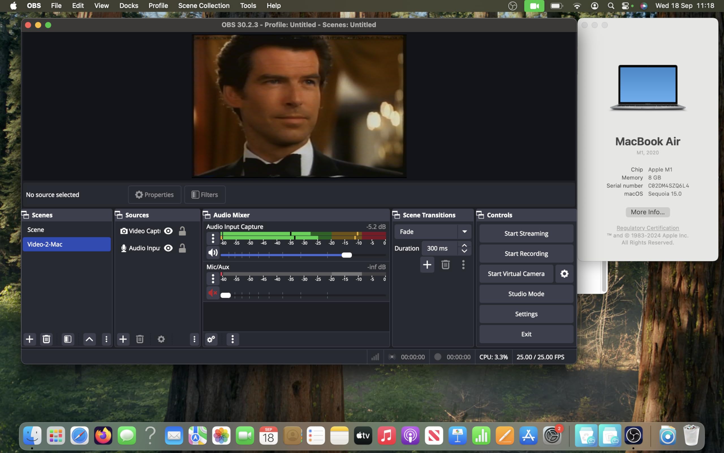Open Audio Input Capture three-dot options
Screen dimensions: 724x453
(213, 238)
